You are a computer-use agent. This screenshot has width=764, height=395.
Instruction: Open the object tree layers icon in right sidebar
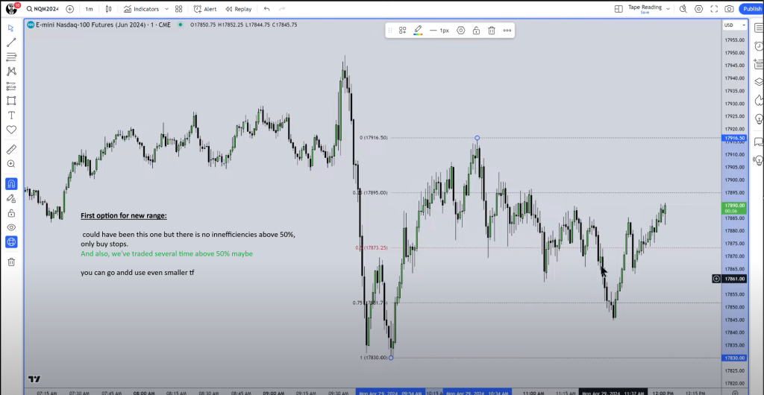pos(758,82)
